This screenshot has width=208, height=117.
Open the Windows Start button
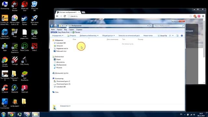(3, 114)
